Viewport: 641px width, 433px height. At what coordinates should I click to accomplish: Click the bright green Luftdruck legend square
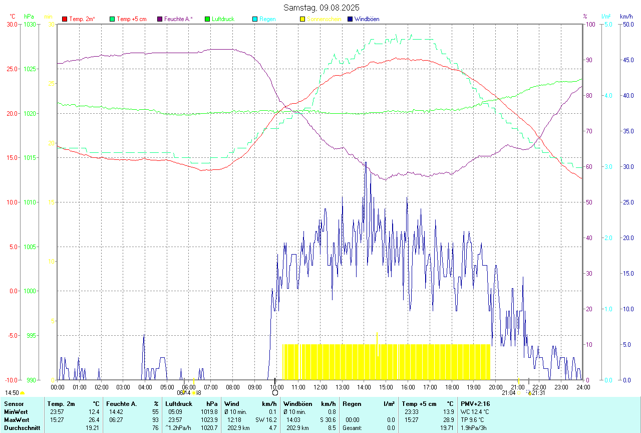[207, 19]
